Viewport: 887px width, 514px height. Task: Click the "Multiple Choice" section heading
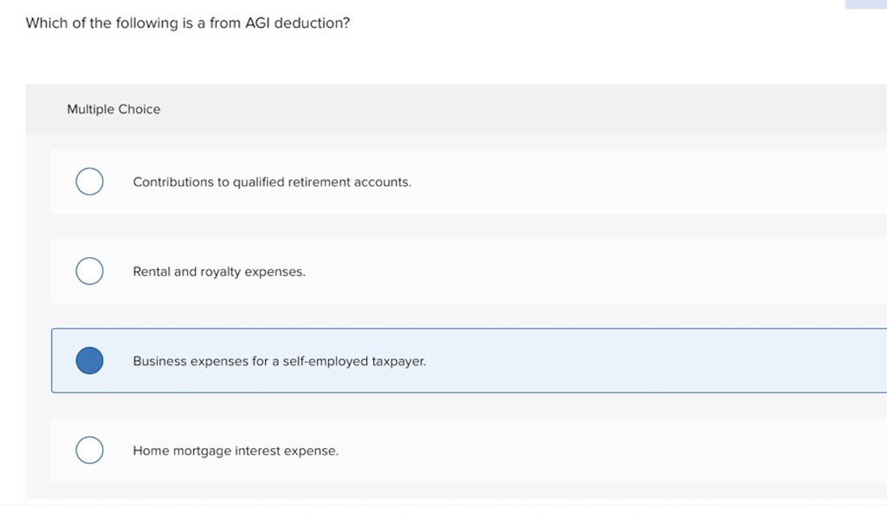tap(113, 109)
